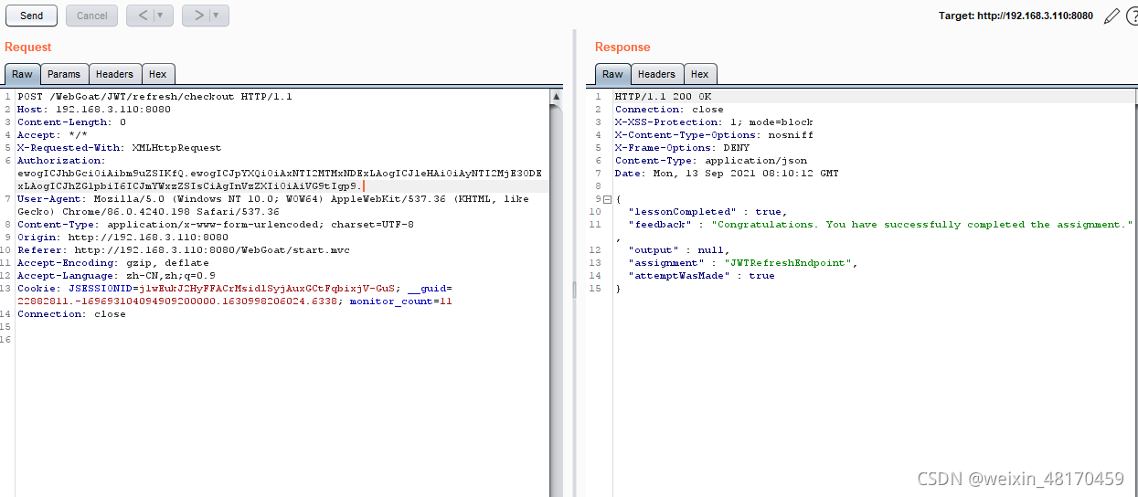Click the pencil icon to edit target

1111,16
